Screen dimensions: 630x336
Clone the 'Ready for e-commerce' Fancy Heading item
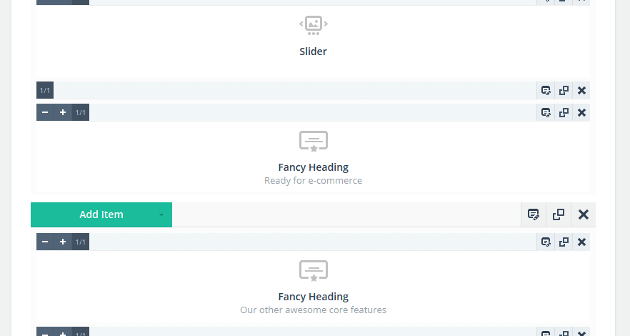click(564, 112)
